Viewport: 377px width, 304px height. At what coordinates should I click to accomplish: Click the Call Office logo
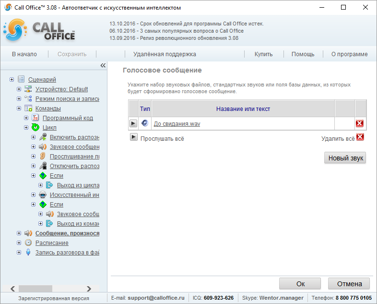pos(40,30)
